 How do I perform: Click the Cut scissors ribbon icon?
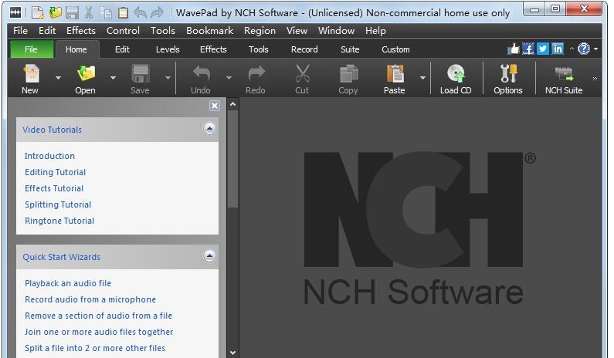click(x=302, y=73)
